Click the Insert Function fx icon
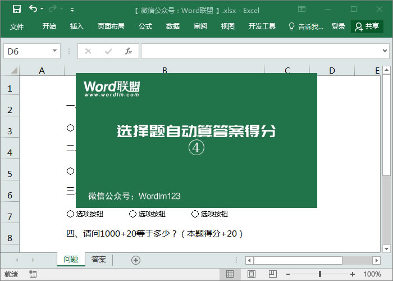Viewport: 393px width, 281px height. click(x=128, y=51)
